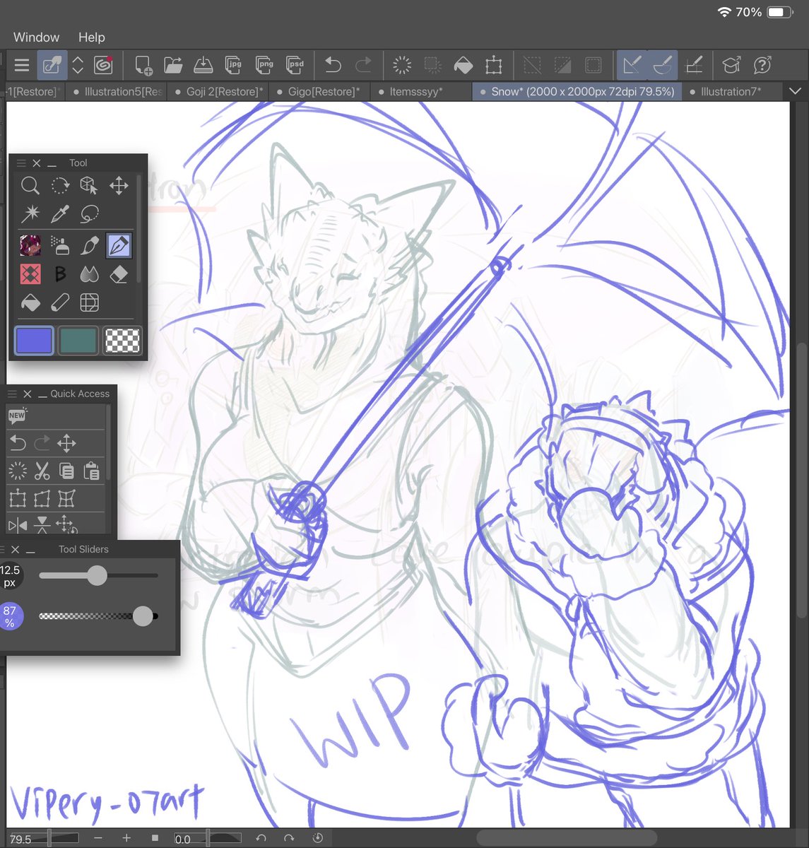Select the Blend droplets tool

(x=89, y=274)
